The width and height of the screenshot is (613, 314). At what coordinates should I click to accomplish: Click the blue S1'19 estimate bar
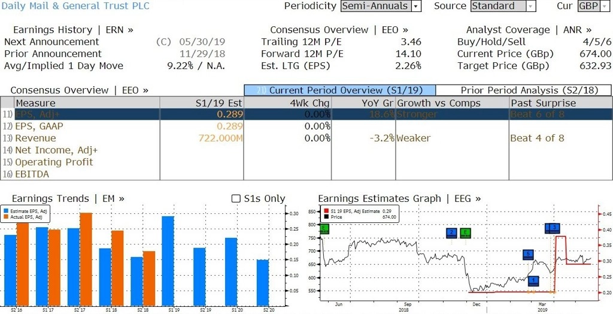168,261
